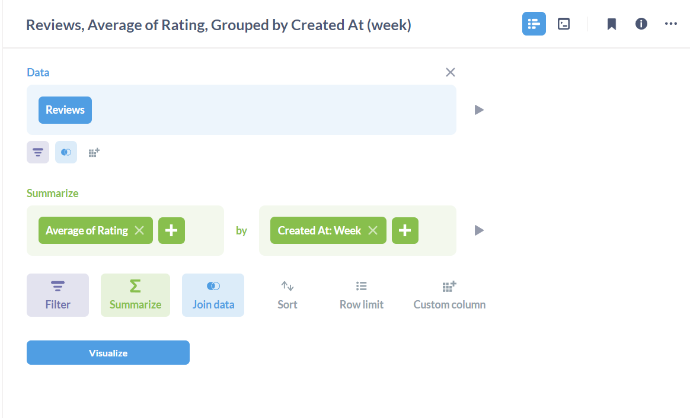
Task: Click the small Custom column icon below Reviews
Action: 93,152
